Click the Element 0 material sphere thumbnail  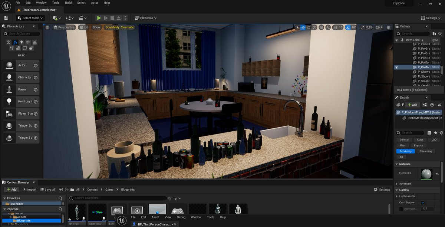426,174
